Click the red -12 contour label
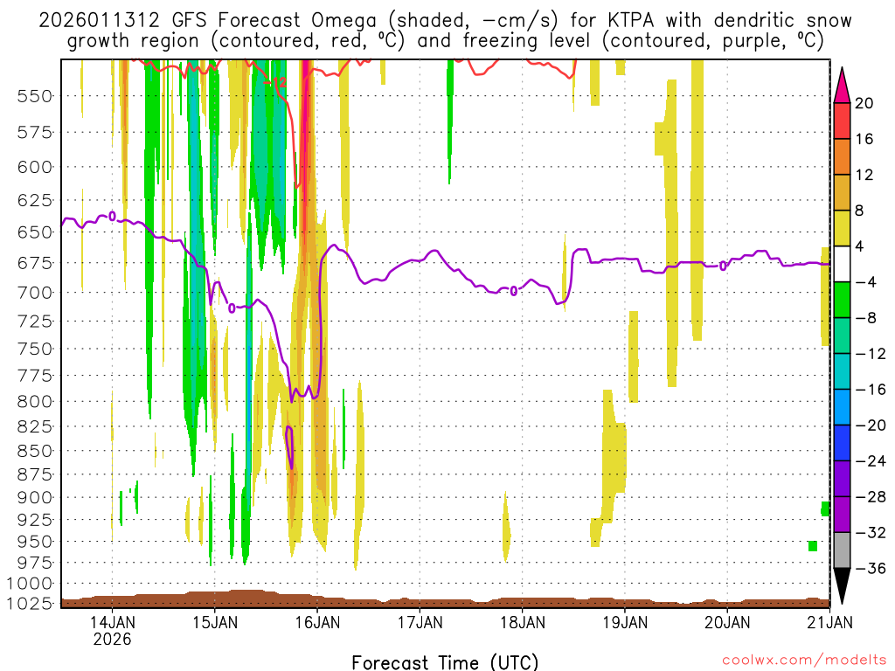This screenshot has height=671, width=895. 275,82
